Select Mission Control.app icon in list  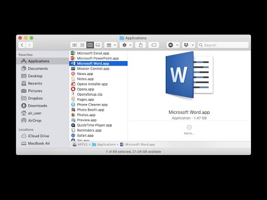pos(73,68)
